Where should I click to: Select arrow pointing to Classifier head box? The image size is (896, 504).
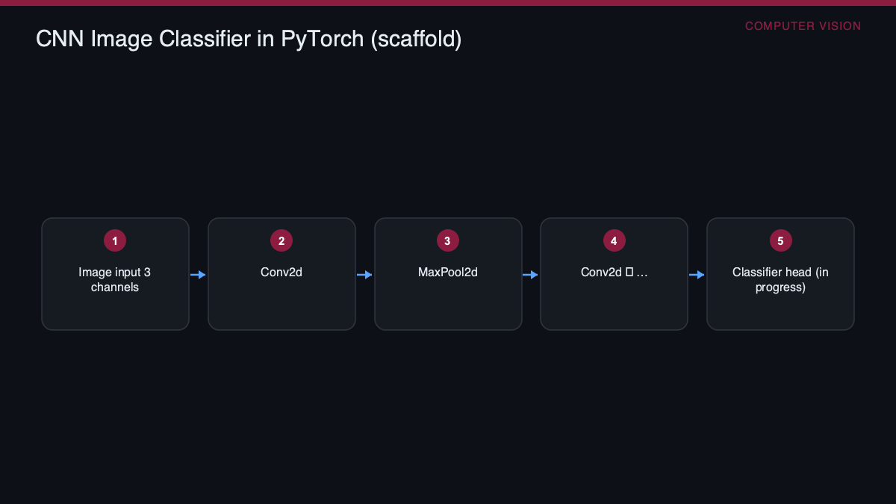(697, 275)
